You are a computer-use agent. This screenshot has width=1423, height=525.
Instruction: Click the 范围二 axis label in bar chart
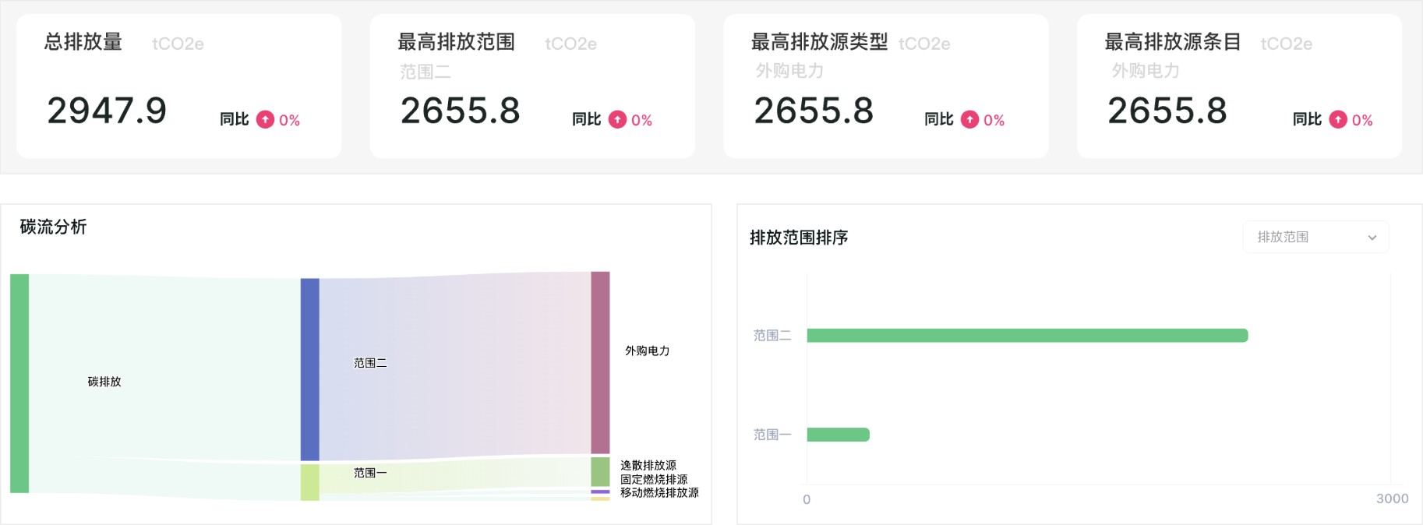pos(772,335)
